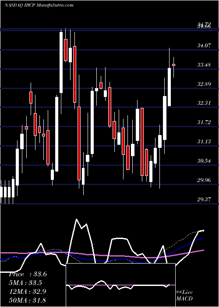Click the last small red candlestick
Screen dimensions: 219x307
(173, 65)
